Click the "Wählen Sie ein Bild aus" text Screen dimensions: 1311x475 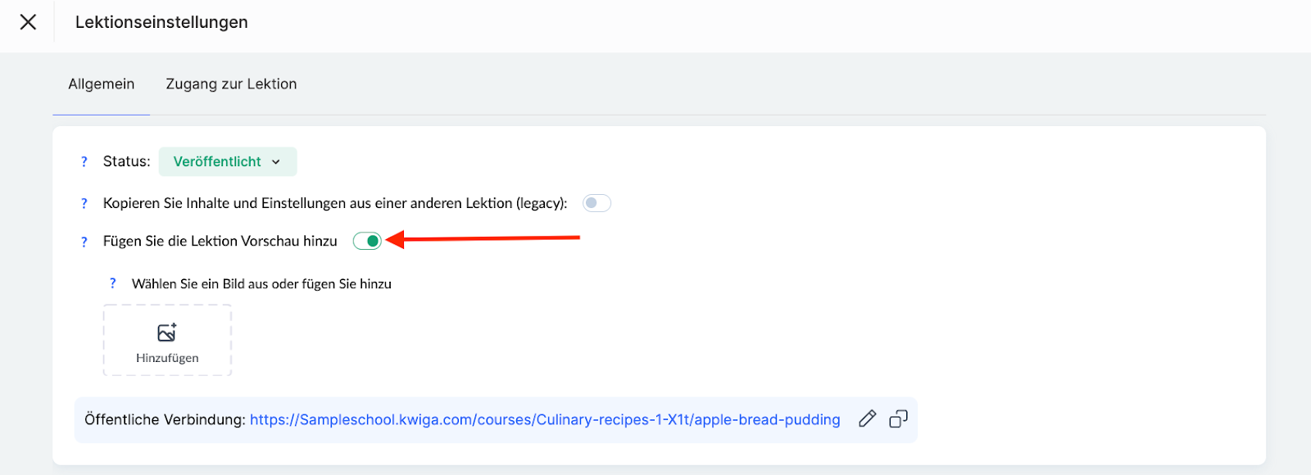click(261, 284)
